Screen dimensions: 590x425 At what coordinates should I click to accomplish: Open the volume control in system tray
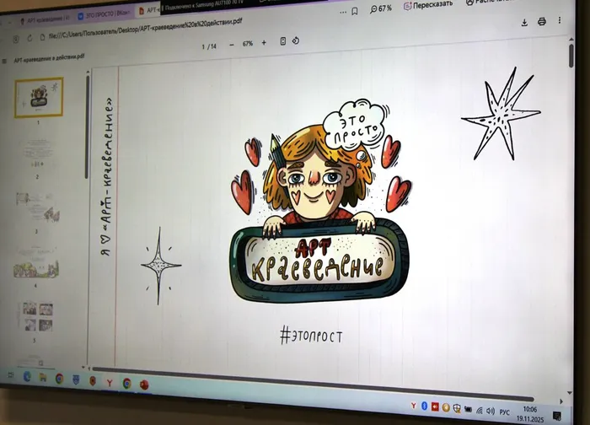[x=490, y=411]
